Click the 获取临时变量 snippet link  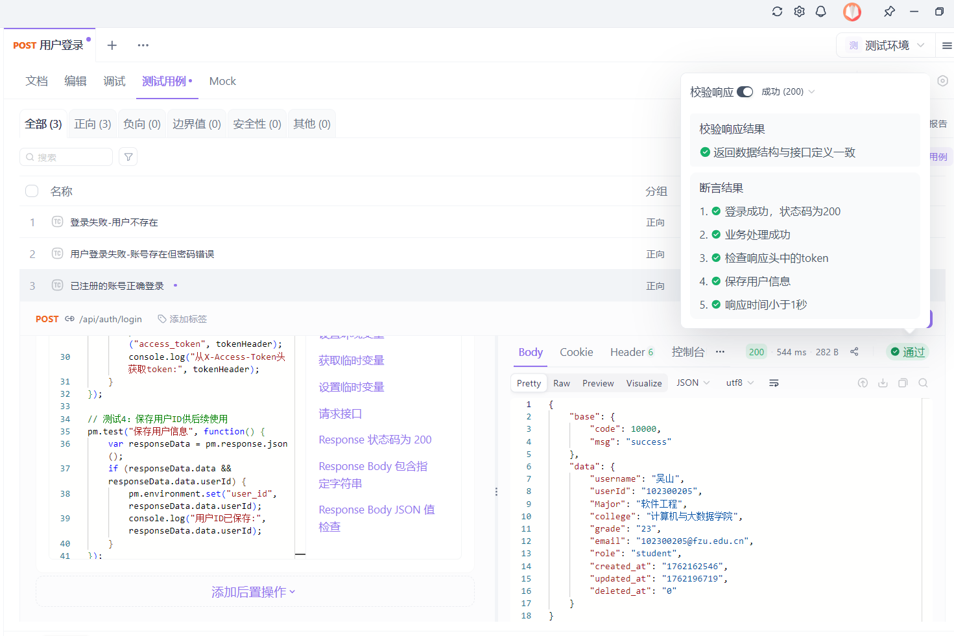[x=352, y=360]
